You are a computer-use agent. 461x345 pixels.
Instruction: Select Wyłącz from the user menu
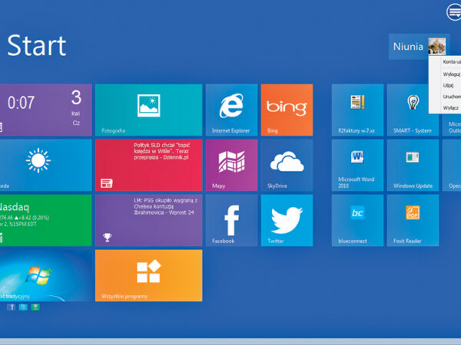[x=450, y=108]
